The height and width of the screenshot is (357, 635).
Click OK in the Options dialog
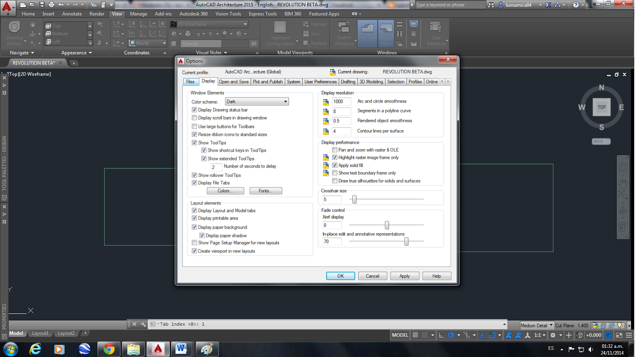click(341, 276)
